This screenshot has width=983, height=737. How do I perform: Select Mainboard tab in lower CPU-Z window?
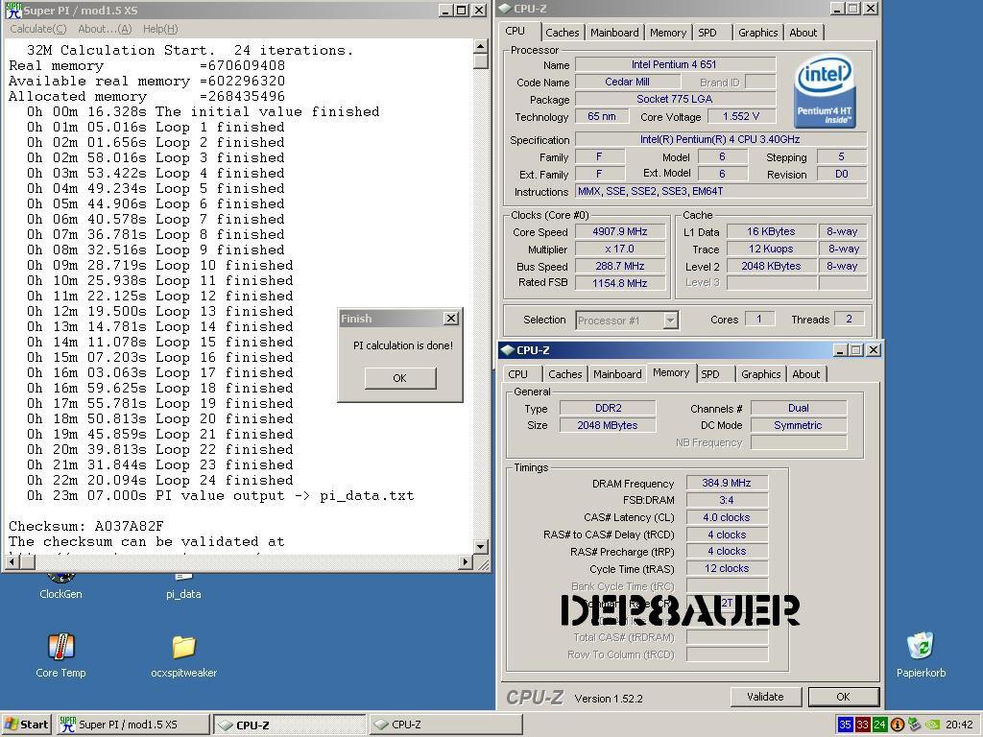617,374
